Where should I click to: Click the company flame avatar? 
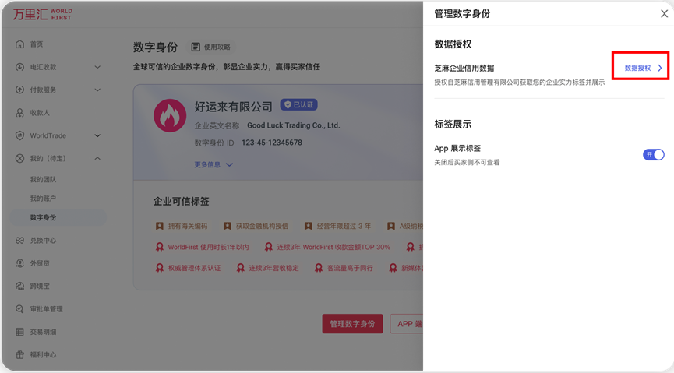(170, 115)
